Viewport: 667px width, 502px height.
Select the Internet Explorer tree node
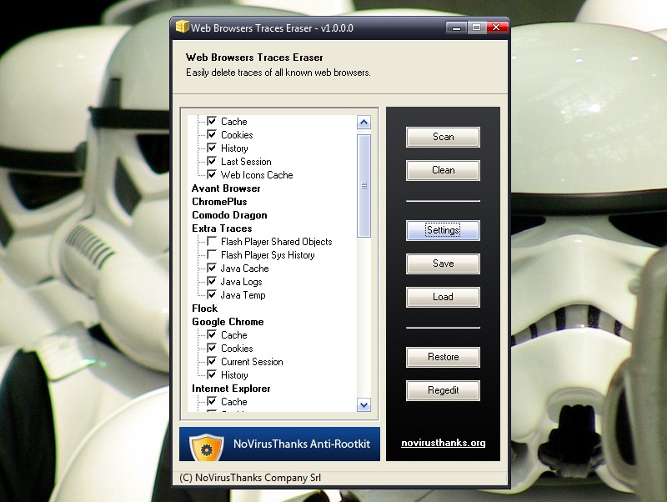click(x=231, y=389)
